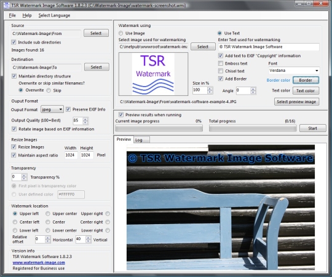Select the Use Image radio button

point(121,33)
